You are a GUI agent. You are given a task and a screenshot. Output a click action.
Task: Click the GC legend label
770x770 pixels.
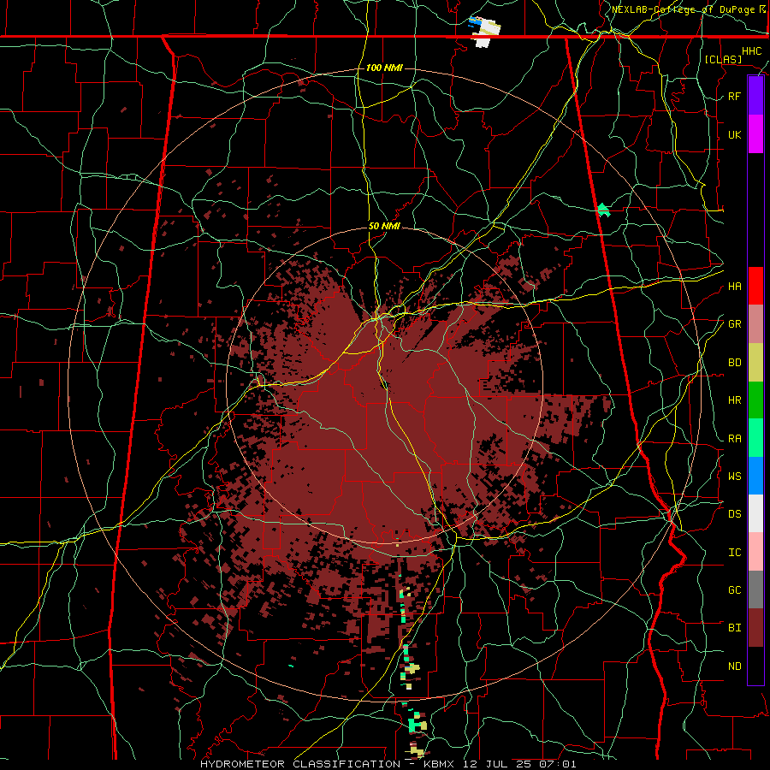click(x=734, y=590)
